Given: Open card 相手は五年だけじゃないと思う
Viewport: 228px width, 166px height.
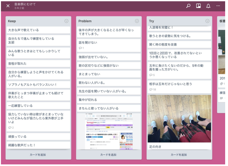Looking at the screenshot, I should click(x=179, y=87).
